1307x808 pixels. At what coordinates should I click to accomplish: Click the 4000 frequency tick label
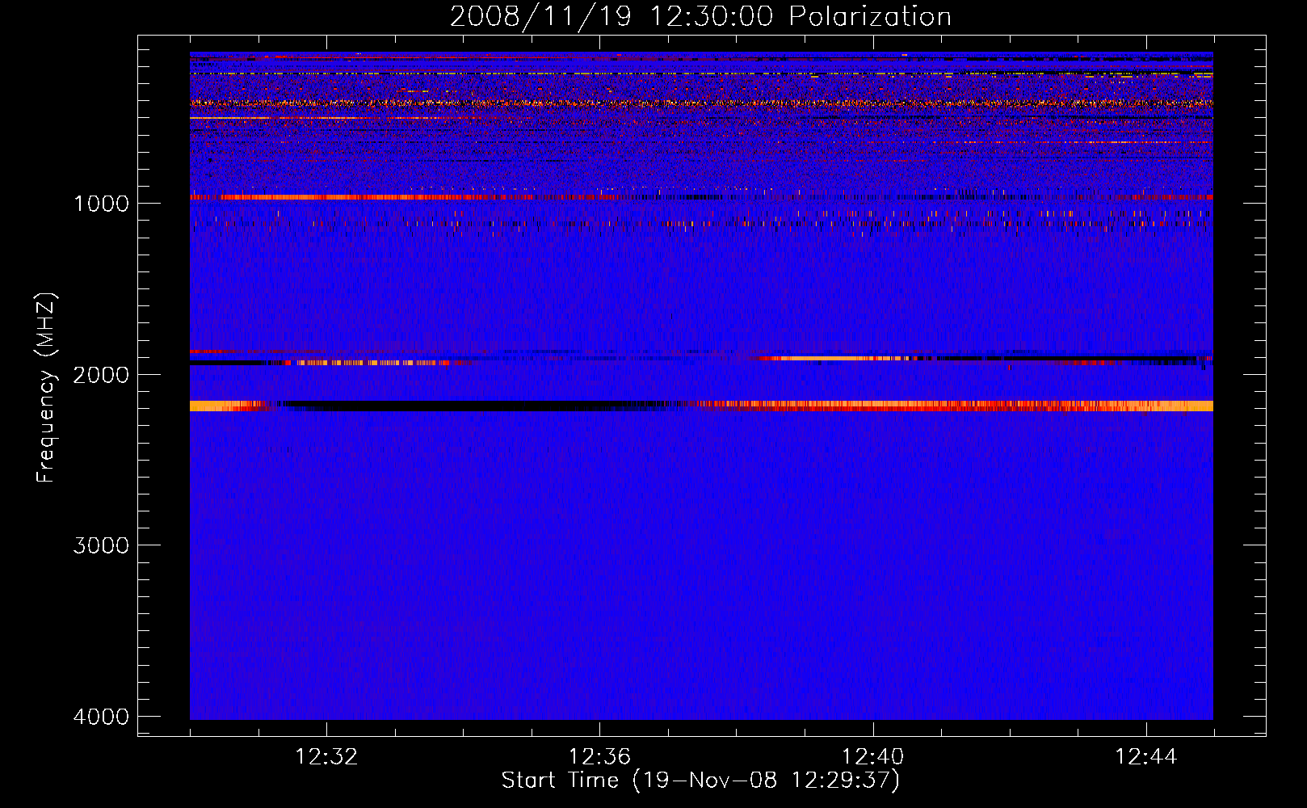(x=101, y=717)
